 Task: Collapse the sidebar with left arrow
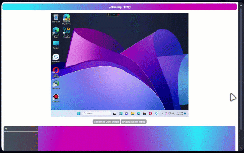tap(6, 129)
